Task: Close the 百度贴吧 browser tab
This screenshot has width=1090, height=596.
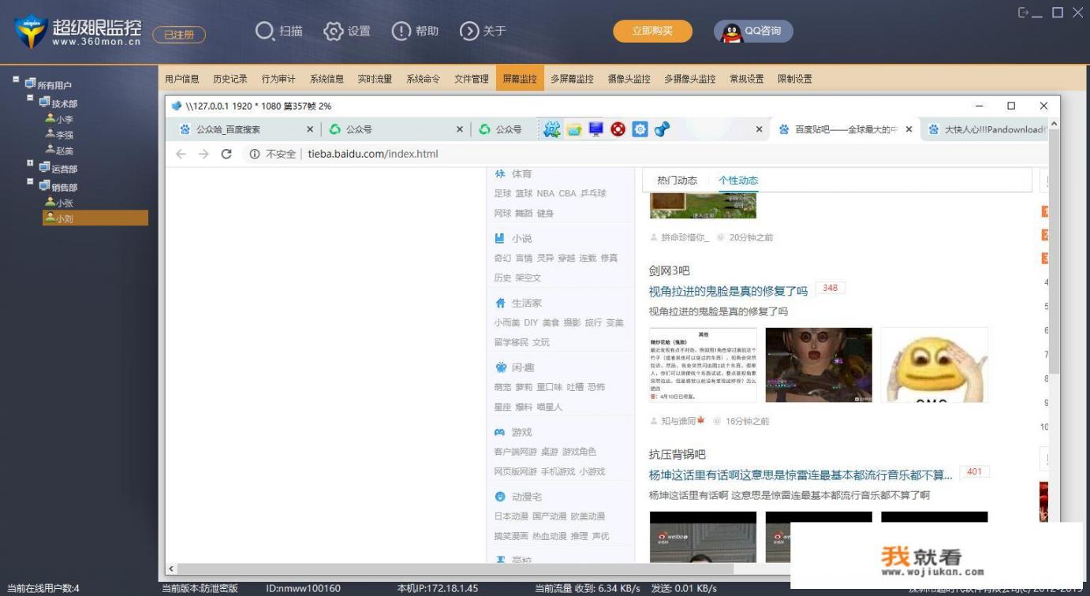Action: (x=909, y=129)
